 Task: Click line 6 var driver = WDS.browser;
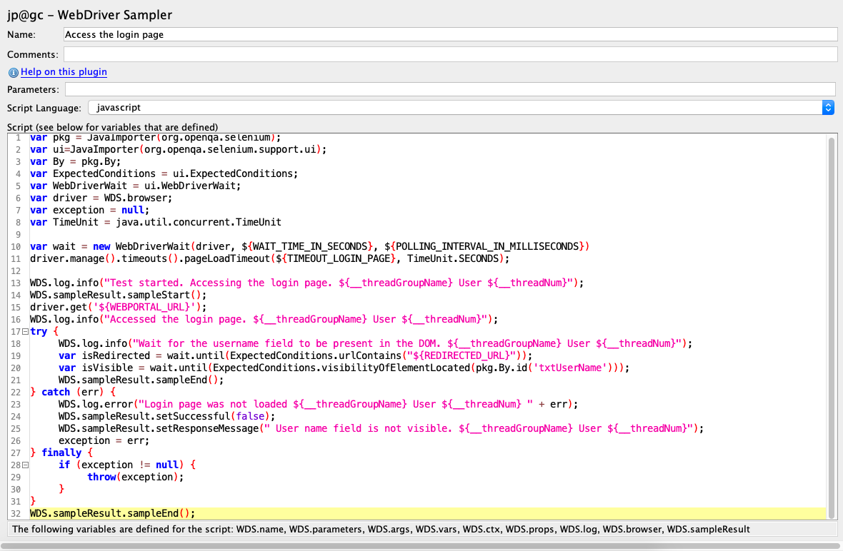tap(101, 198)
